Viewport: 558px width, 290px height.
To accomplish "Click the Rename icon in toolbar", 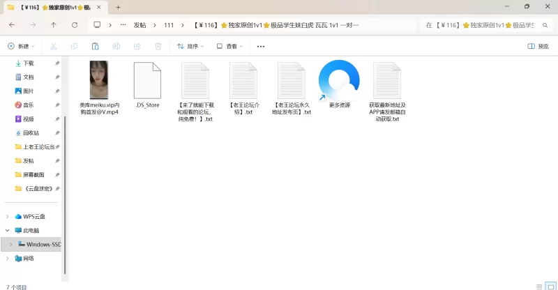I will pos(116,46).
